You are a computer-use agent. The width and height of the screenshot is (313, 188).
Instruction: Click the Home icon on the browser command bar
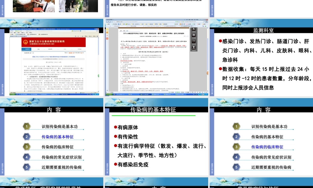pyautogui.click(x=75, y=36)
